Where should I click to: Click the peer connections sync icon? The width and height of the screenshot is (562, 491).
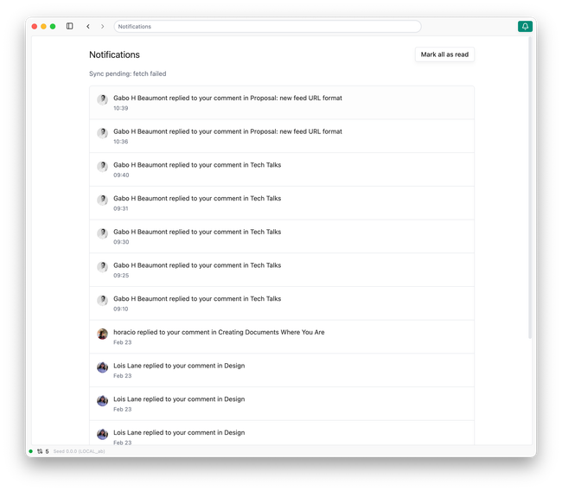(x=40, y=451)
